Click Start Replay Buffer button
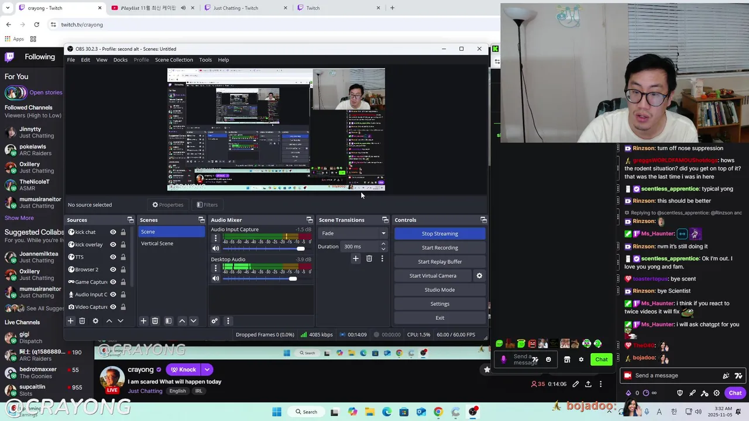This screenshot has width=749, height=421. (x=440, y=261)
